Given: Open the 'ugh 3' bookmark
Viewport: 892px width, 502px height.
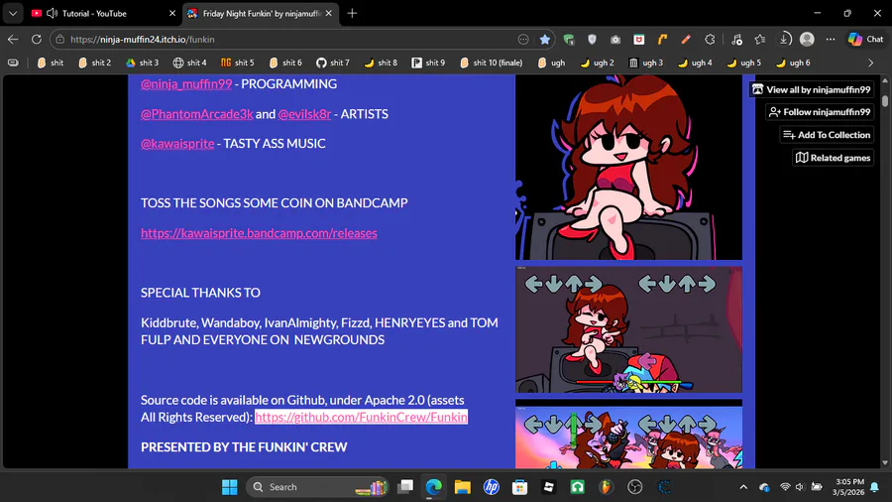Looking at the screenshot, I should pos(646,63).
